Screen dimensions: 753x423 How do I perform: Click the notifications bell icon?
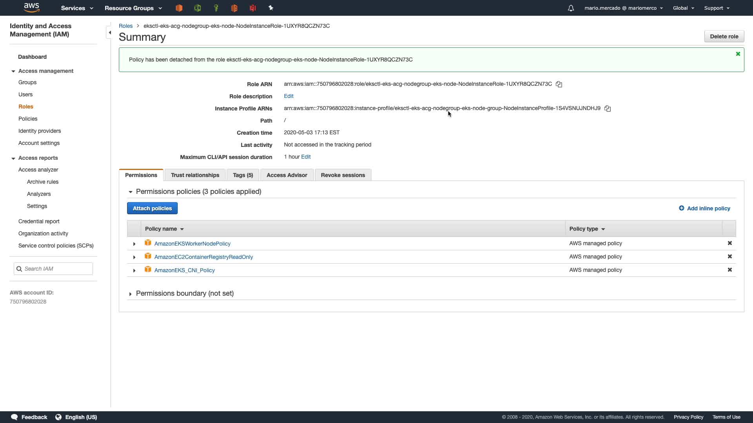pos(571,8)
